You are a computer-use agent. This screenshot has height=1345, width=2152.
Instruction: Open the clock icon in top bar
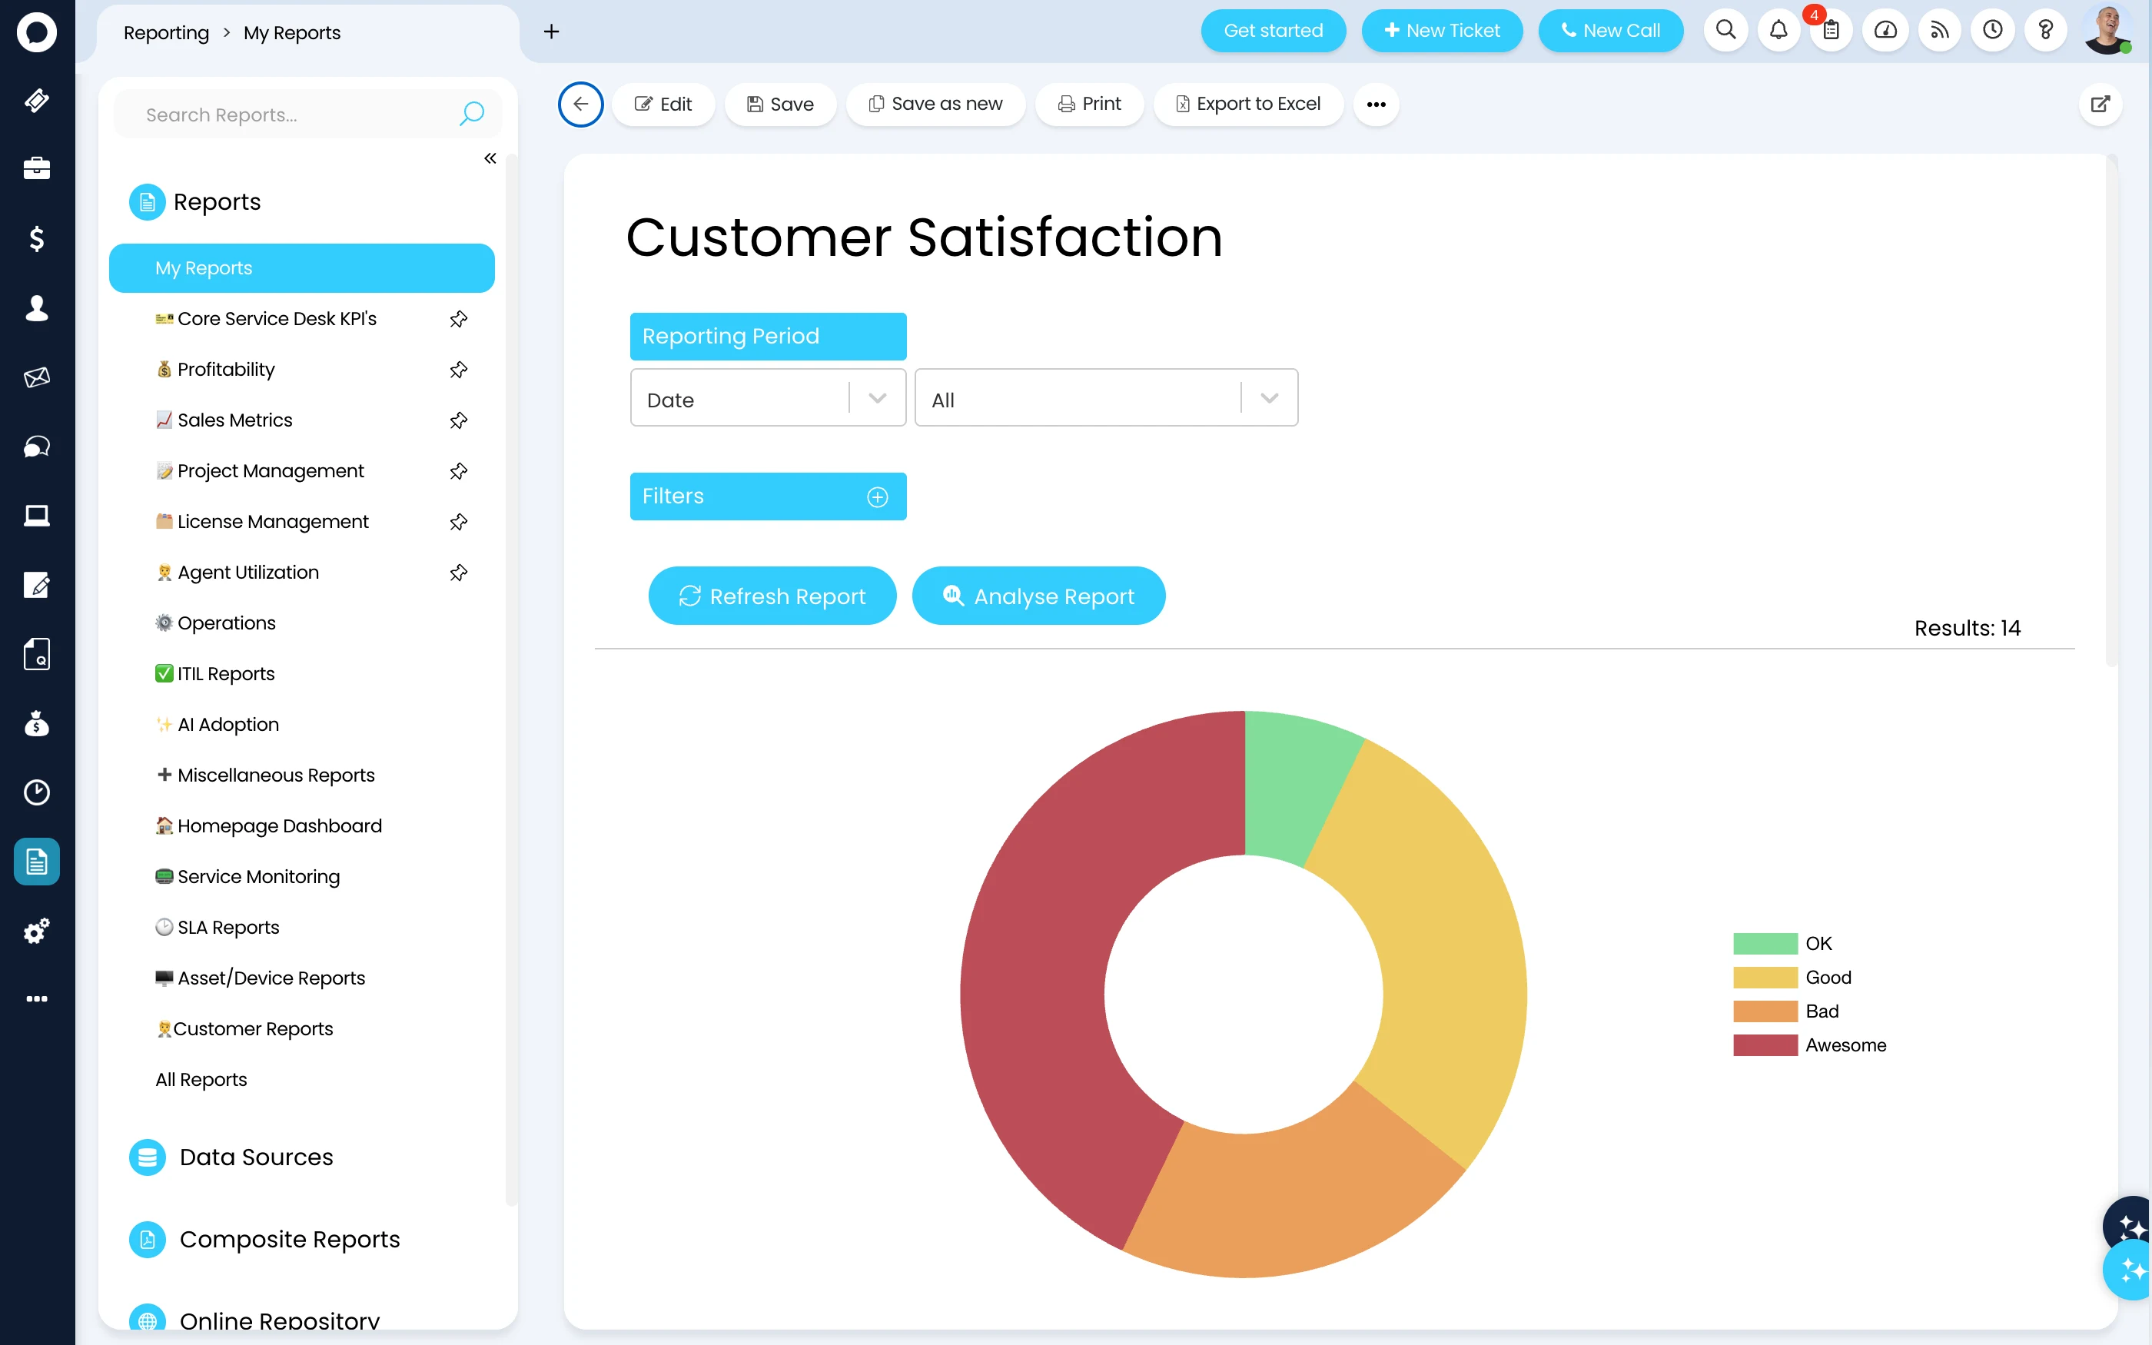pos(1993,30)
